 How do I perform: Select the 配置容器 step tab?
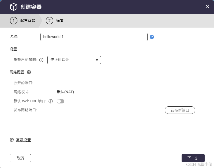(x=28, y=21)
